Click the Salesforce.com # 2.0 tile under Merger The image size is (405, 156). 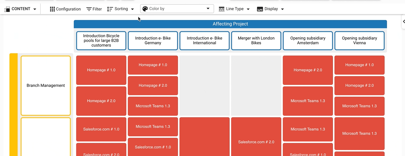(256, 142)
